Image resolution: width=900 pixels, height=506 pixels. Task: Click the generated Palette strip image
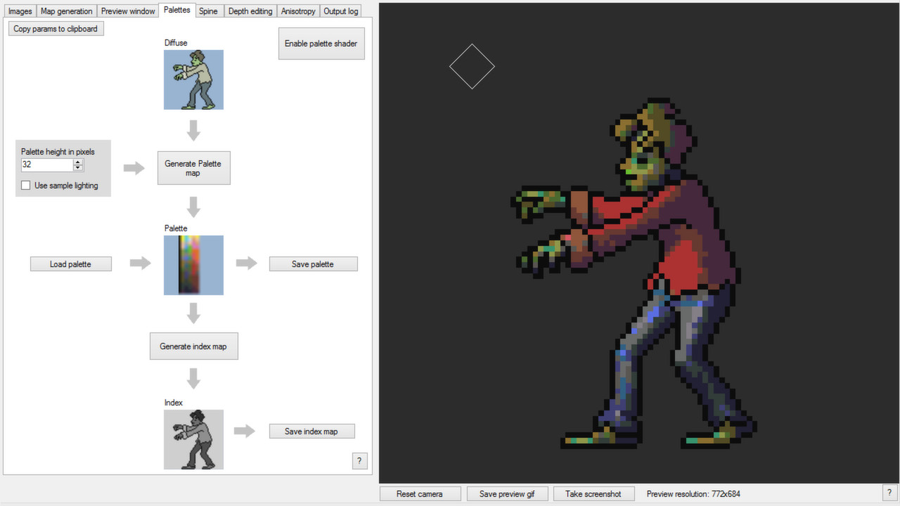click(193, 265)
